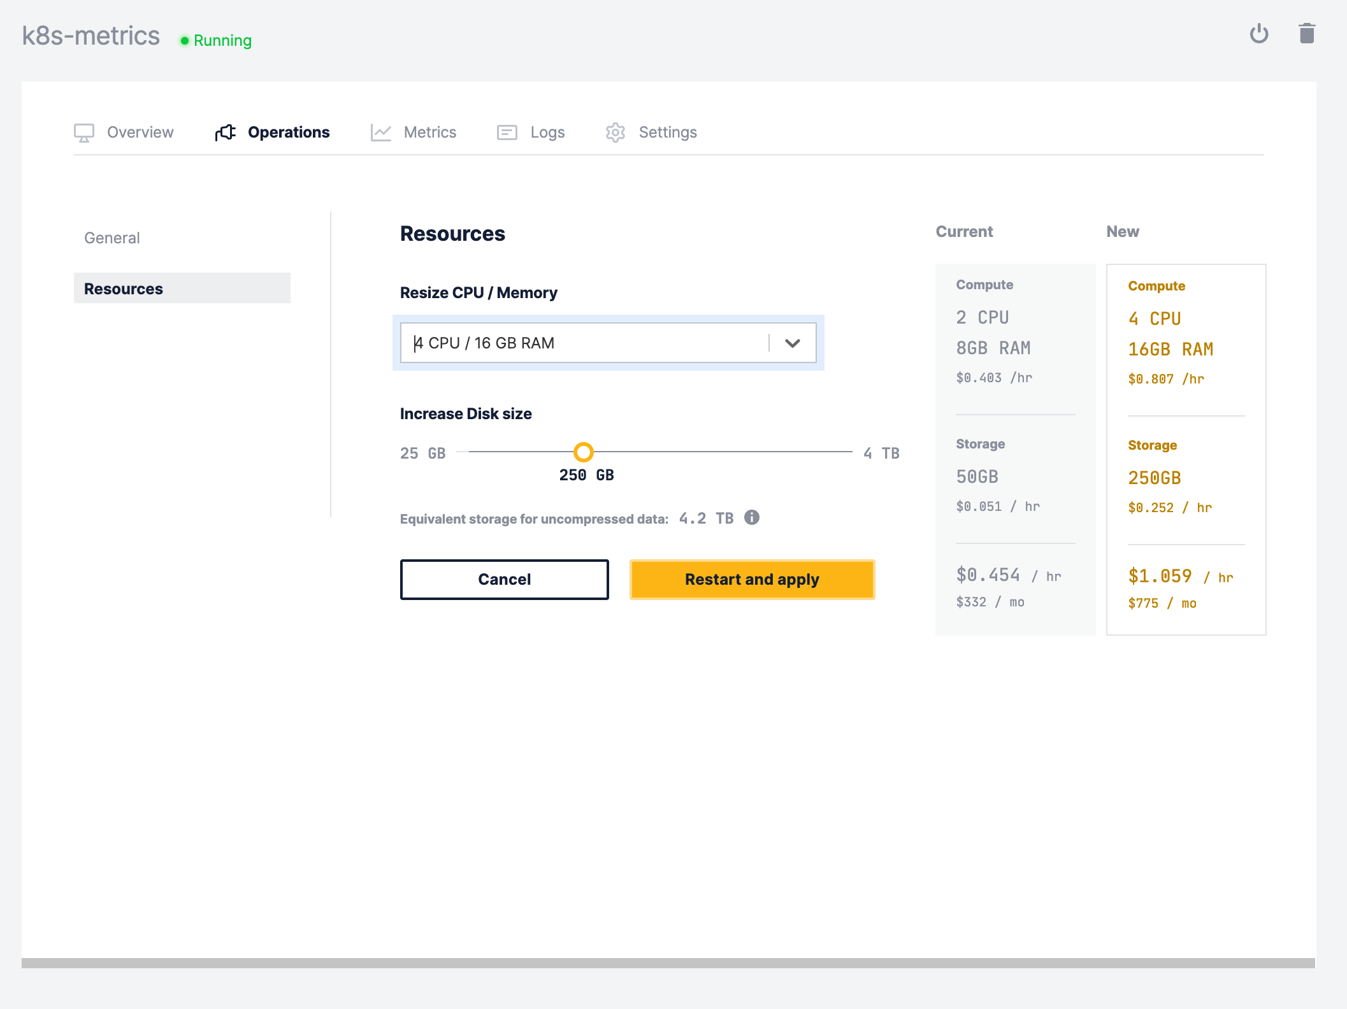Click the 4 CPU 16GB RAM input field

pos(610,341)
